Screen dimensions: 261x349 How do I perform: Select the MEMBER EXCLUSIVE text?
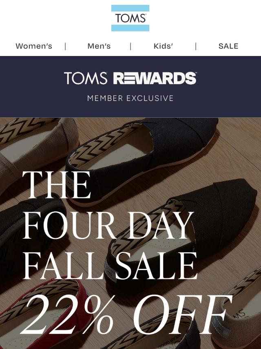(130, 98)
